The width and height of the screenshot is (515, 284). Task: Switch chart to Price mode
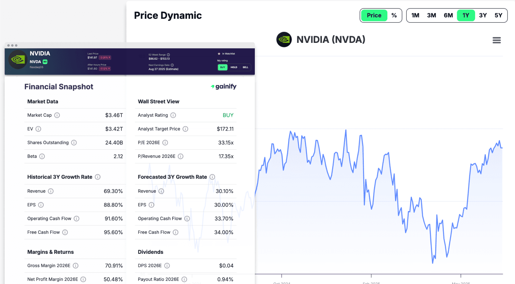(x=374, y=15)
